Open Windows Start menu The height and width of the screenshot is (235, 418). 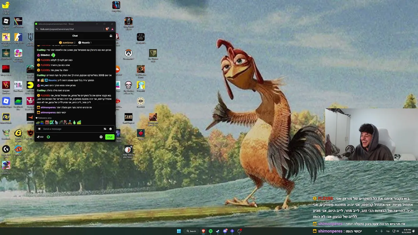pyautogui.click(x=179, y=231)
